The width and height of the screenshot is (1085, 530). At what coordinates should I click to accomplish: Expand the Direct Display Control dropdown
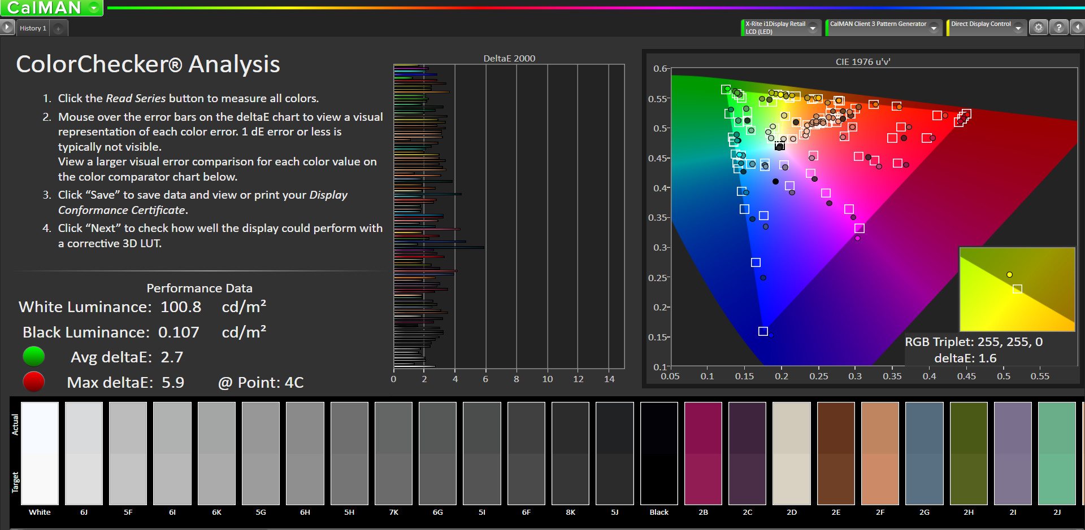tap(1018, 28)
